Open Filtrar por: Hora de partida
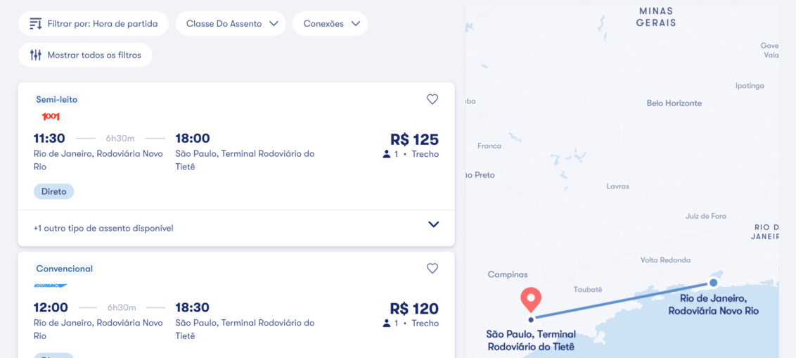Image resolution: width=796 pixels, height=358 pixels. coord(94,24)
